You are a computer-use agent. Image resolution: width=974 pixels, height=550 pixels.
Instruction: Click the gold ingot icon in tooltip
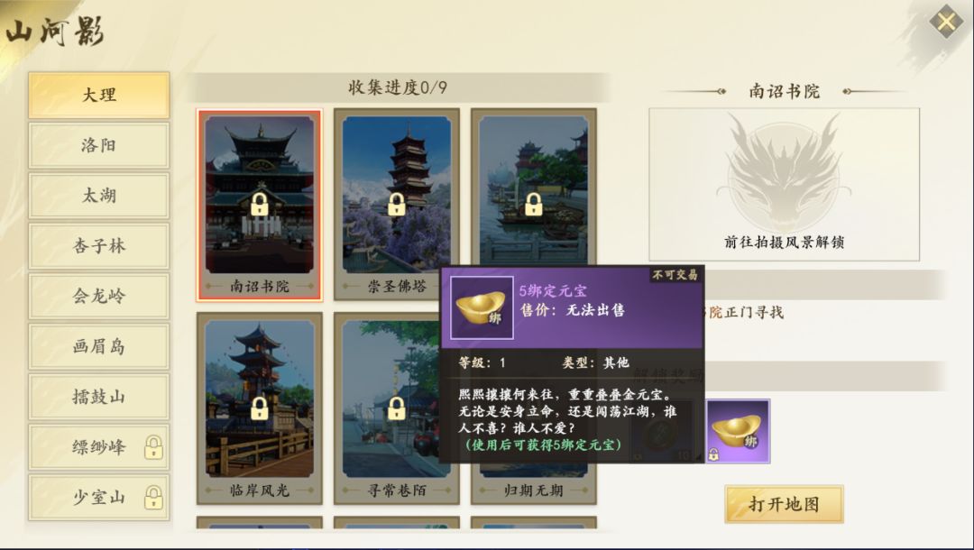(x=482, y=307)
